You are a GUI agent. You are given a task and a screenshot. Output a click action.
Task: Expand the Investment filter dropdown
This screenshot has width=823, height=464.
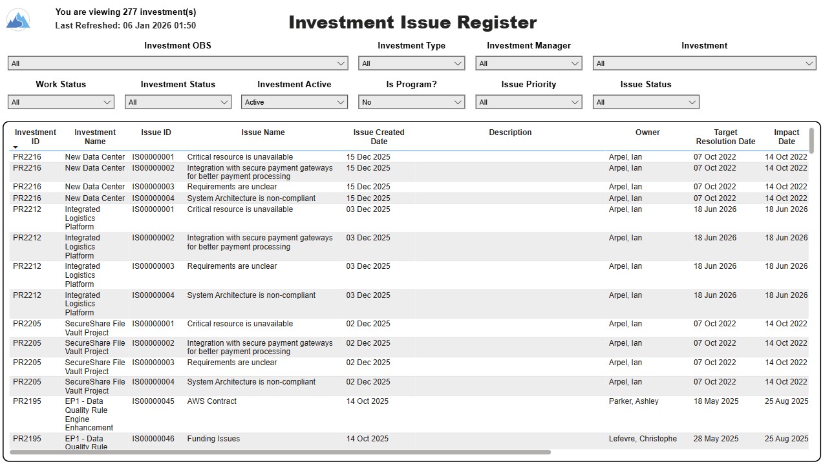click(704, 63)
